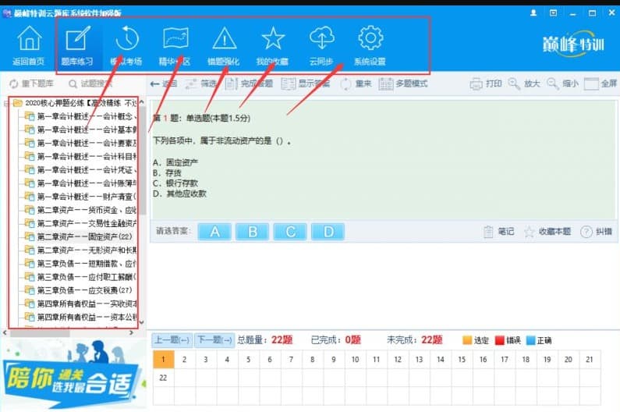Click horizontal scrollbar right arrow
The height and width of the screenshot is (412, 620).
tap(131, 333)
